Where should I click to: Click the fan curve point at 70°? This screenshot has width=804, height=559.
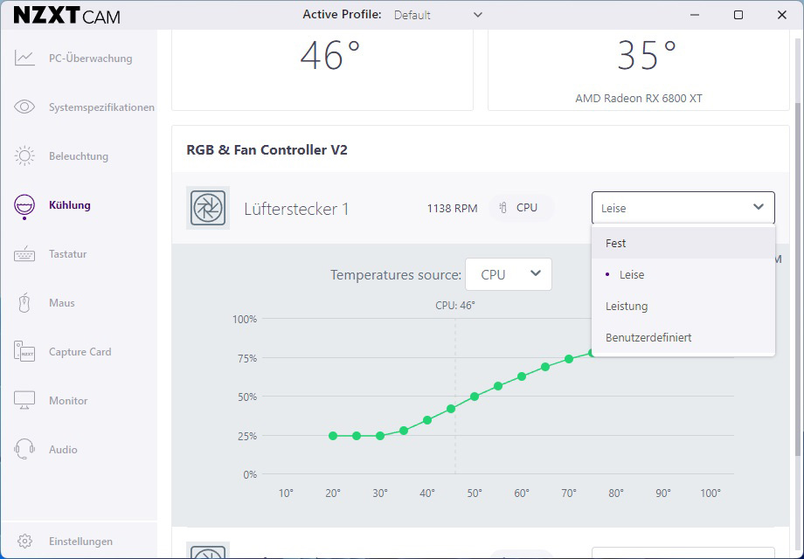click(569, 359)
